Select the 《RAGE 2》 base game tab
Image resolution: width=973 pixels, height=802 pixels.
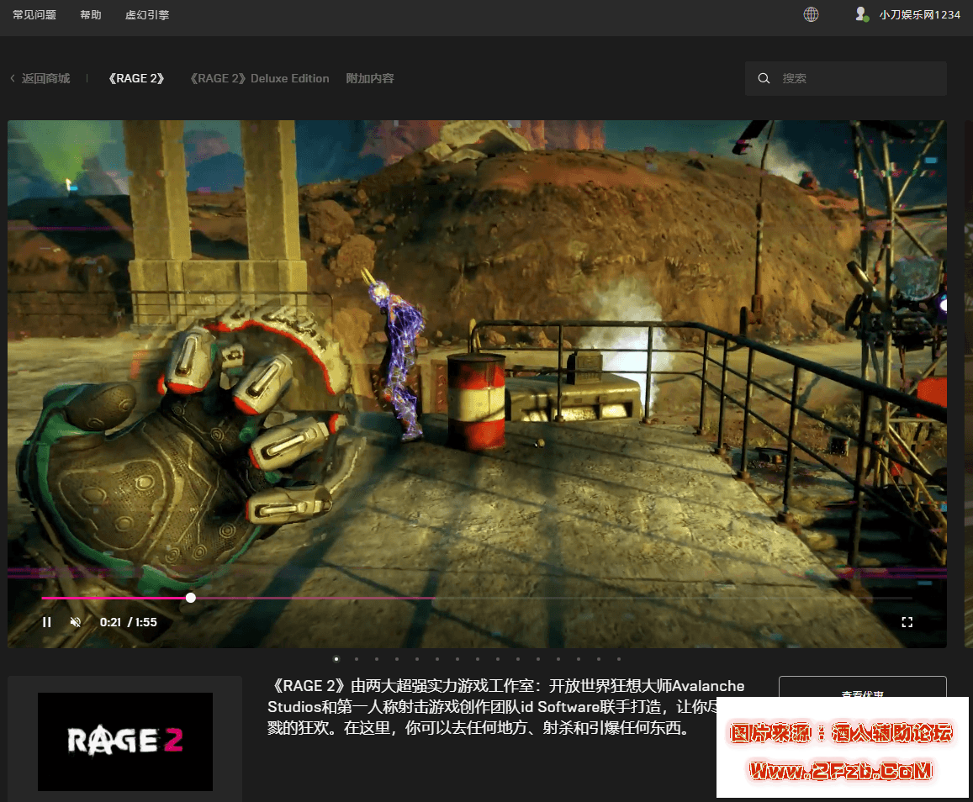pos(136,78)
